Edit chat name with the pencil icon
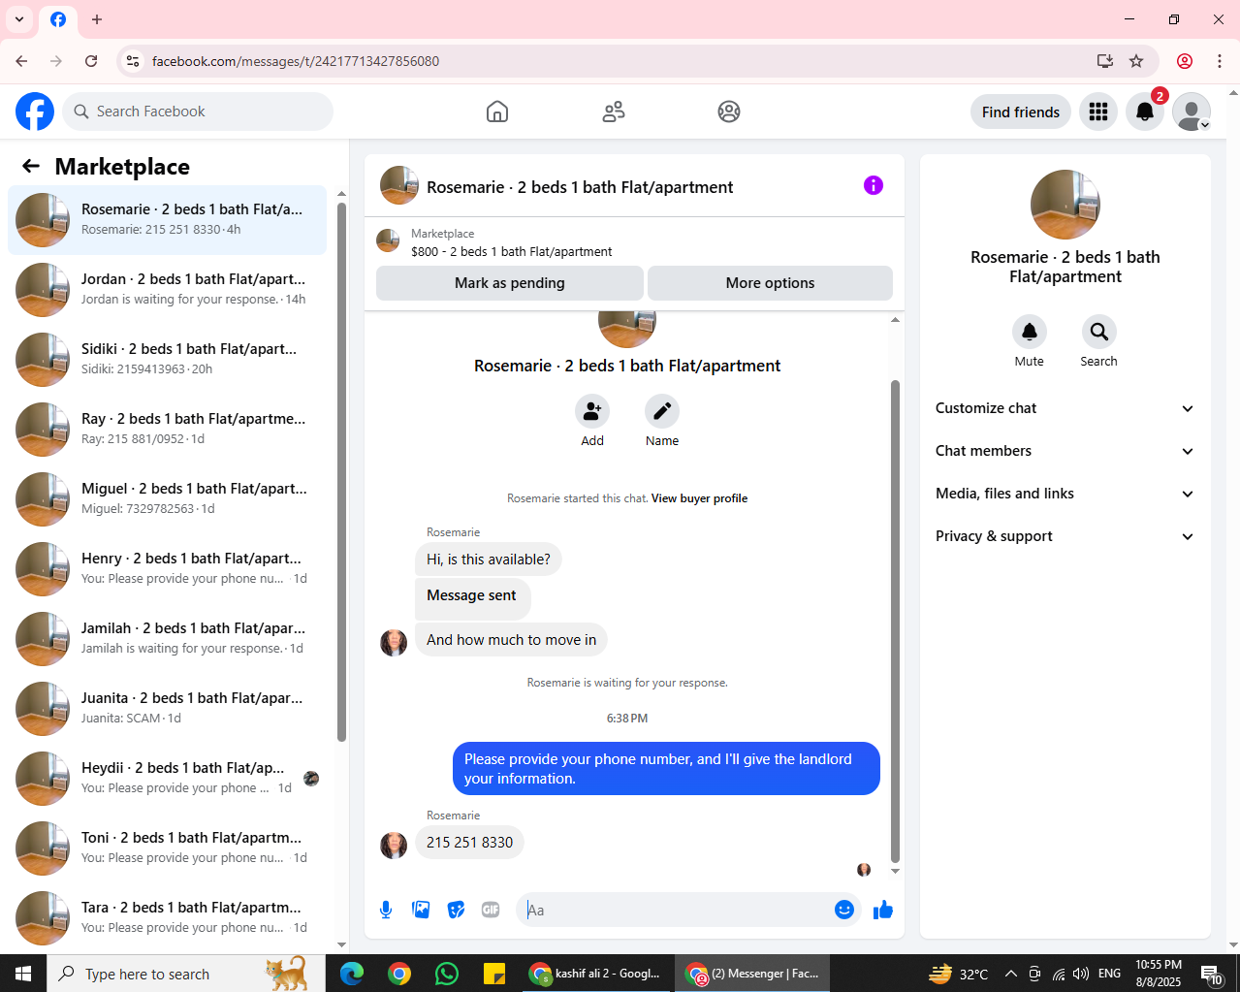Viewport: 1240px width, 992px height. tap(662, 412)
